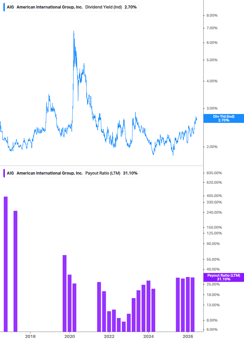The height and width of the screenshot is (342, 244).
Task: Click the 8.00% payout ratio axis label
Action: click(x=212, y=321)
